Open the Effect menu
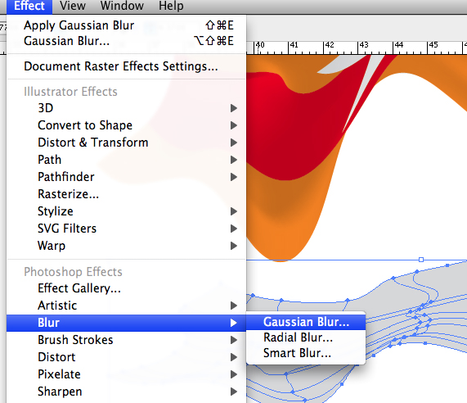 point(29,6)
